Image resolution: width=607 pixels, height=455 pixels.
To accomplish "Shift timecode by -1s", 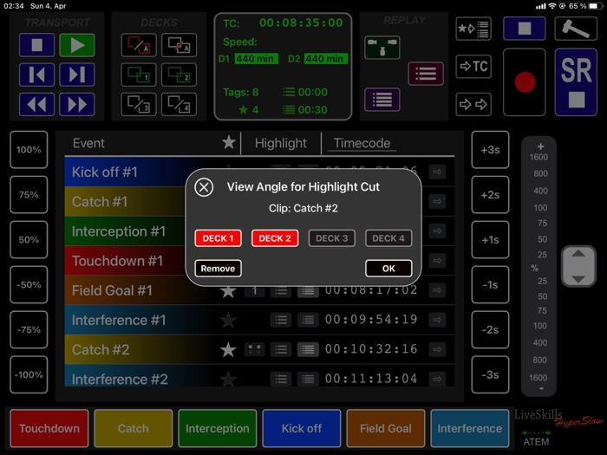I will (490, 284).
